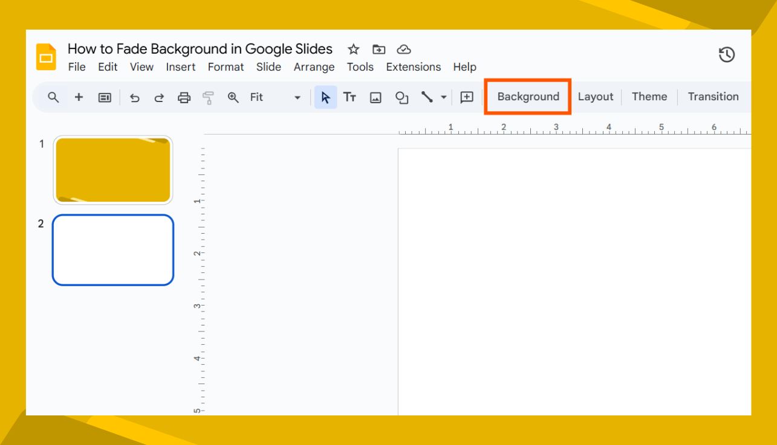Add a new slide
The width and height of the screenshot is (777, 445).
pos(79,97)
